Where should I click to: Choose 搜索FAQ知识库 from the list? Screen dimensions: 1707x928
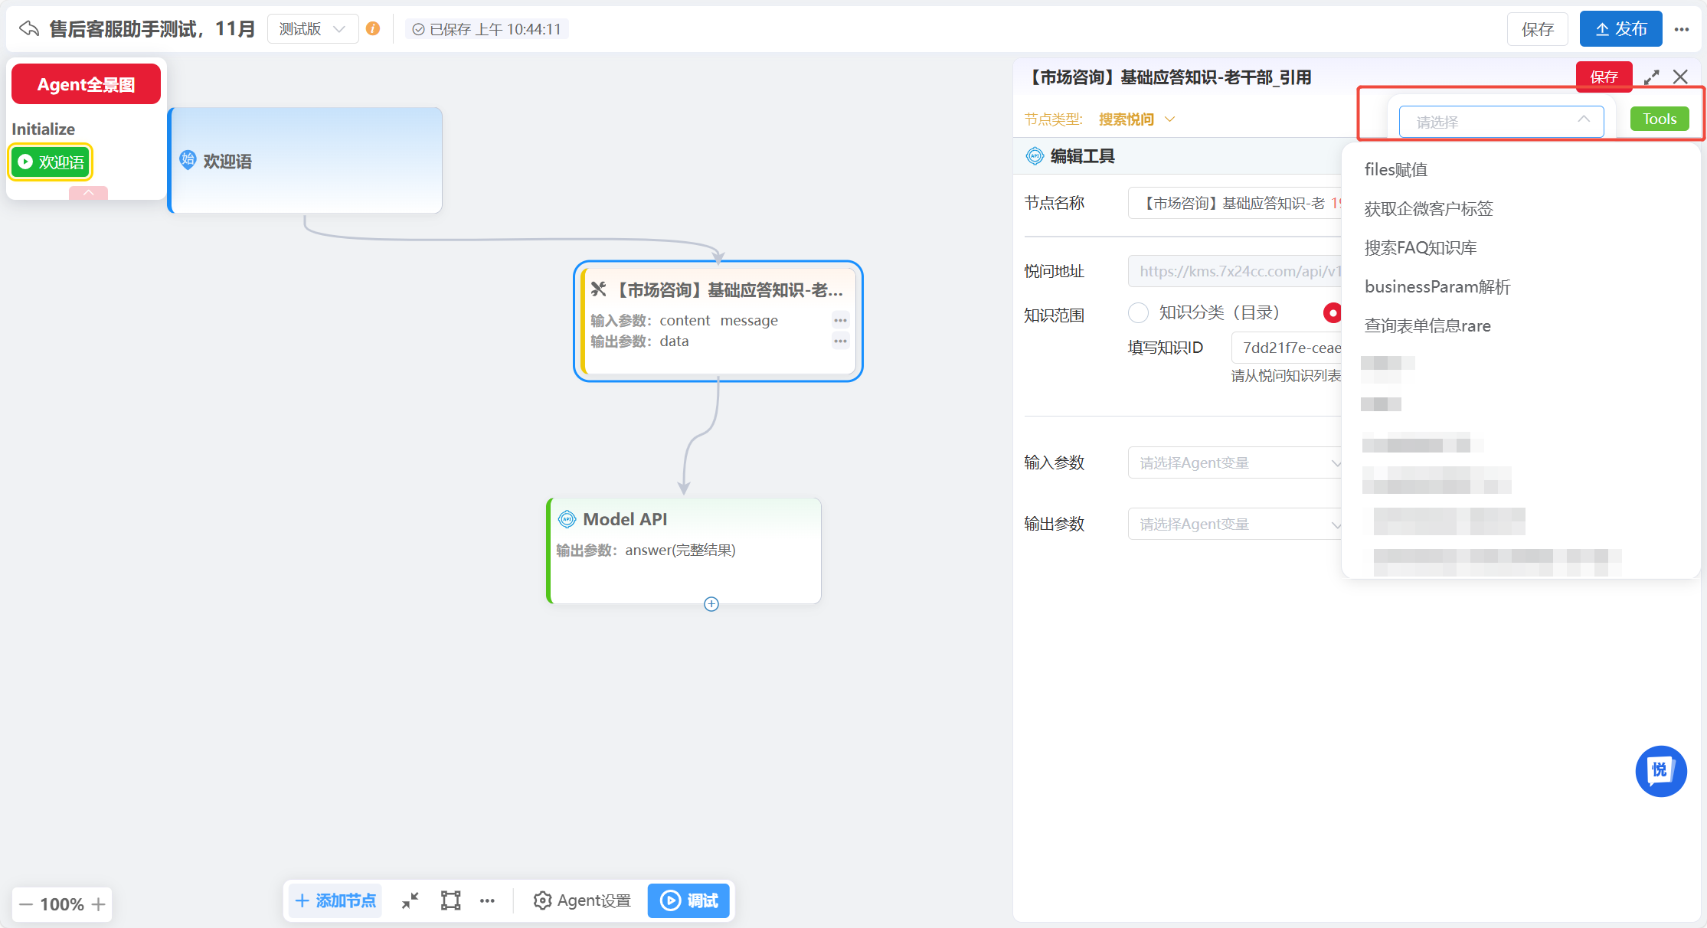[x=1420, y=247]
